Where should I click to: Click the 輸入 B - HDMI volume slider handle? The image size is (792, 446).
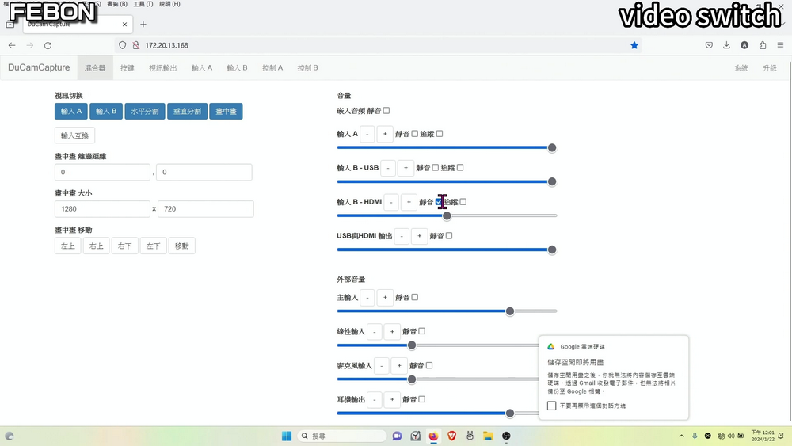pyautogui.click(x=447, y=215)
